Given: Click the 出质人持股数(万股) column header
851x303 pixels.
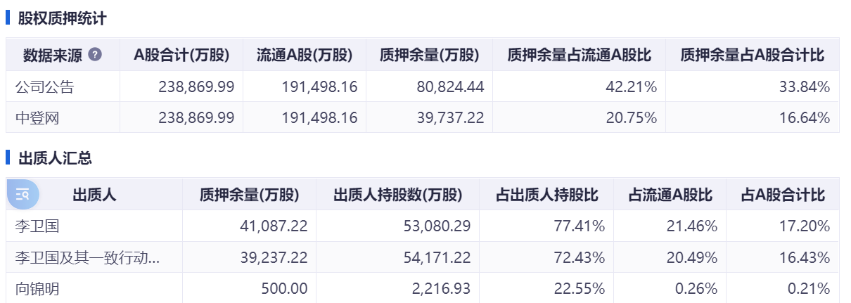Looking at the screenshot, I should pos(398,195).
